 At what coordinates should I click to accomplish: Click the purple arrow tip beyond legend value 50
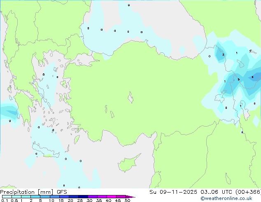pyautogui.click(x=130, y=197)
